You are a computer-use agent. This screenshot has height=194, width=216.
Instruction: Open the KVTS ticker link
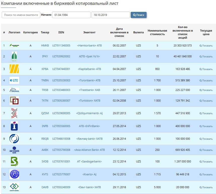pos(45,174)
